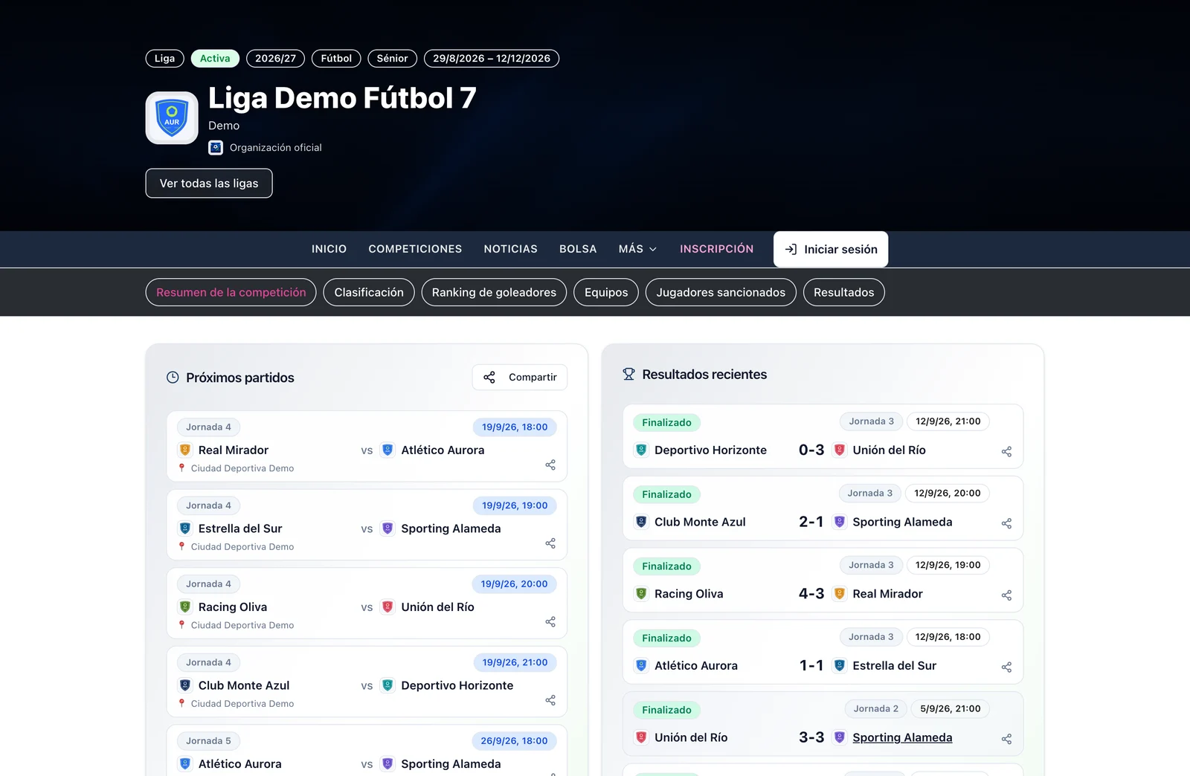The width and height of the screenshot is (1190, 776).
Task: Open the INICIO menu item
Action: (x=329, y=249)
